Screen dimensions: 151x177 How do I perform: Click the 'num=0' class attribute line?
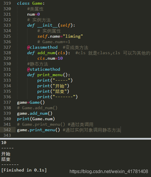(x=33, y=14)
